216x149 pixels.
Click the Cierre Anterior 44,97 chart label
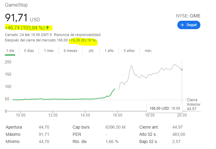click(x=193, y=104)
